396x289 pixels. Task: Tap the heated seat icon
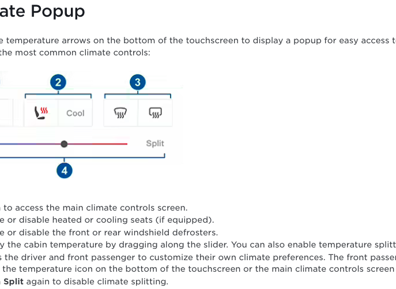pos(41,112)
